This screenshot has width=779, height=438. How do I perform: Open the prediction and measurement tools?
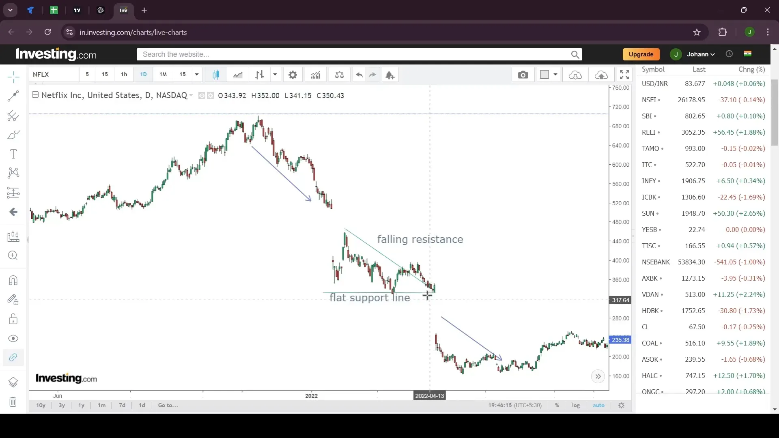pyautogui.click(x=13, y=193)
